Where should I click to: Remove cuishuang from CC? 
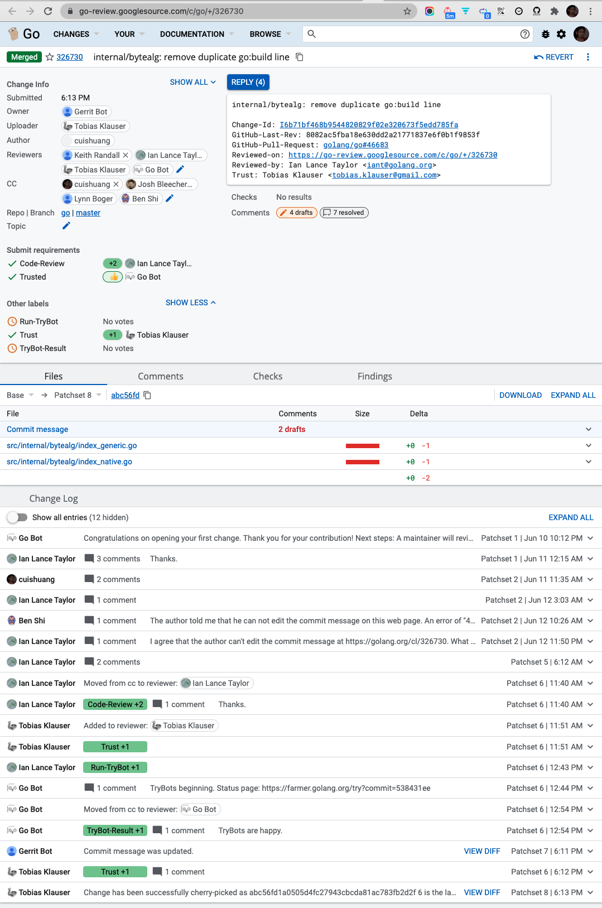point(116,184)
